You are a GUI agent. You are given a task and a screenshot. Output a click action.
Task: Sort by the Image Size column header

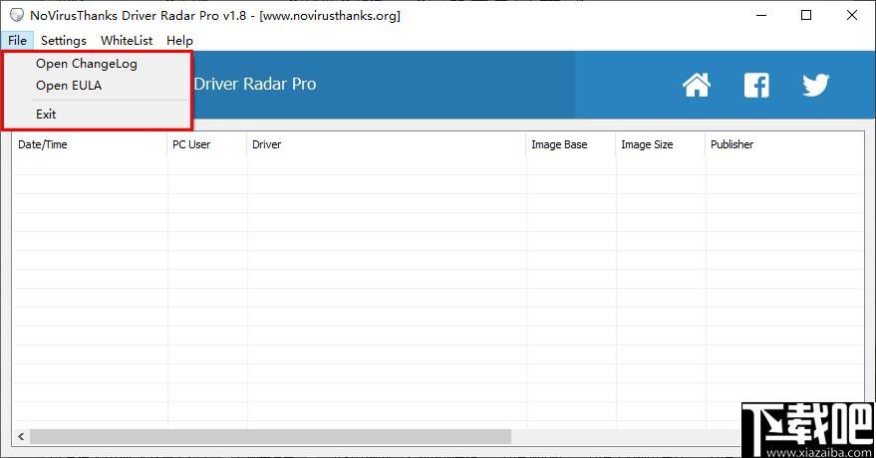pyautogui.click(x=661, y=144)
